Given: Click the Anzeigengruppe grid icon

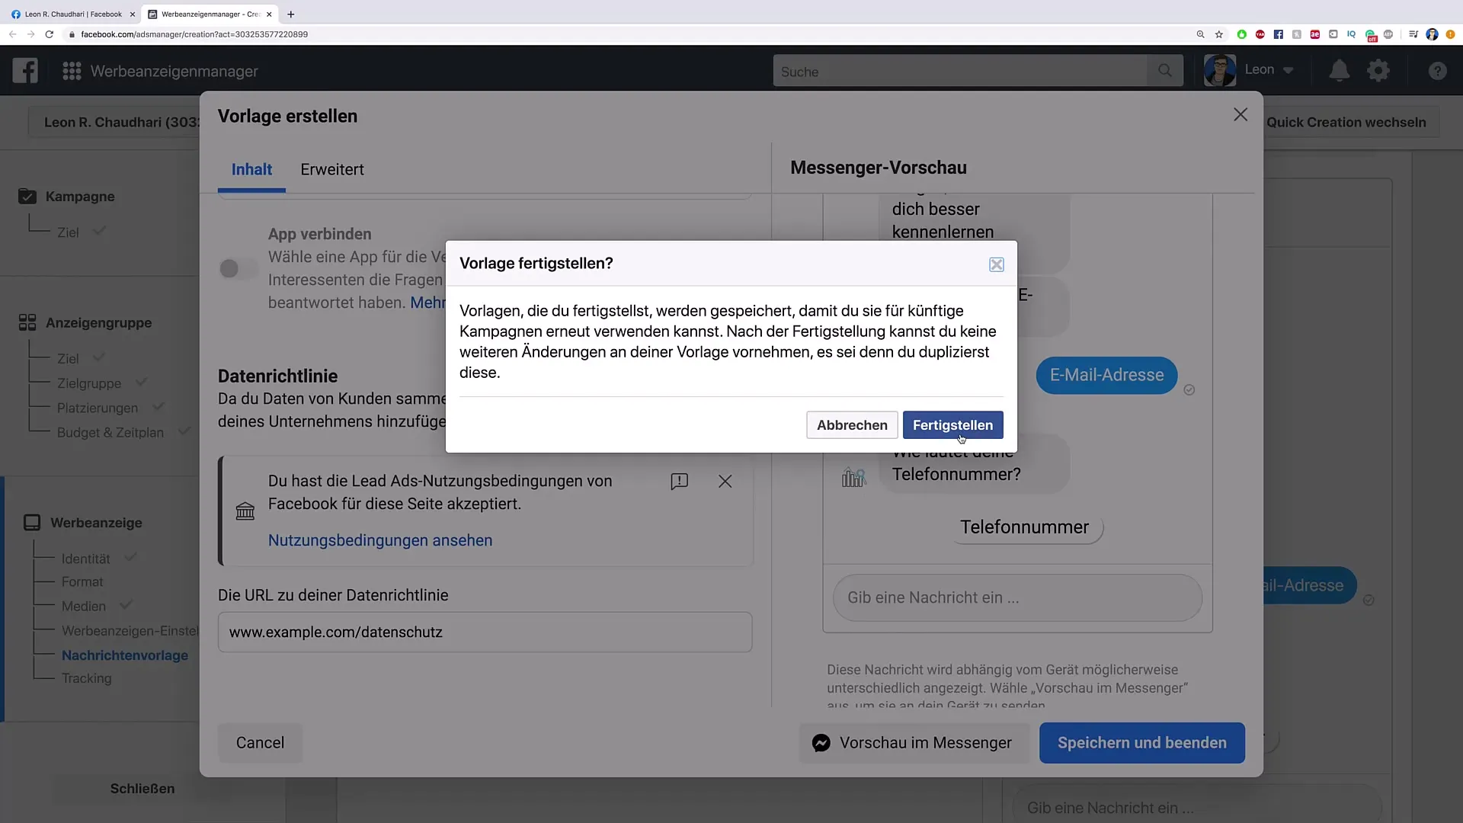Looking at the screenshot, I should [27, 322].
